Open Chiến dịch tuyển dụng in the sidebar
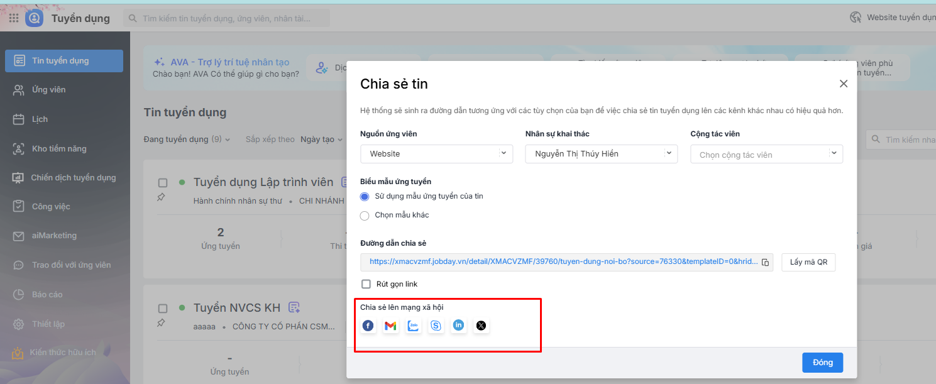 [x=64, y=178]
